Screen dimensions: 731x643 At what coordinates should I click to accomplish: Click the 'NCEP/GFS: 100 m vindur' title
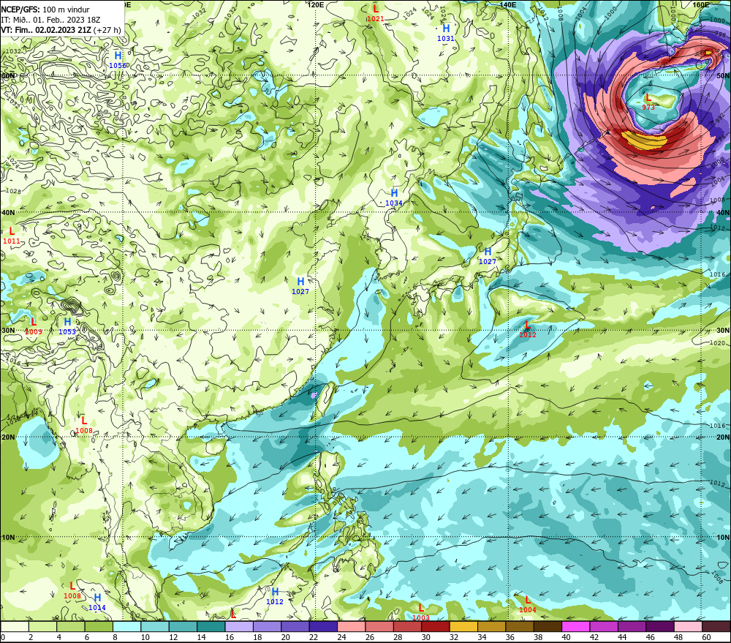(x=45, y=10)
